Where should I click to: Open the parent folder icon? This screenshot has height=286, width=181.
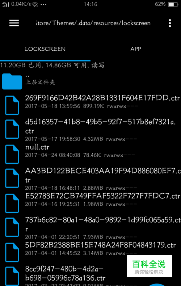[x=12, y=81]
